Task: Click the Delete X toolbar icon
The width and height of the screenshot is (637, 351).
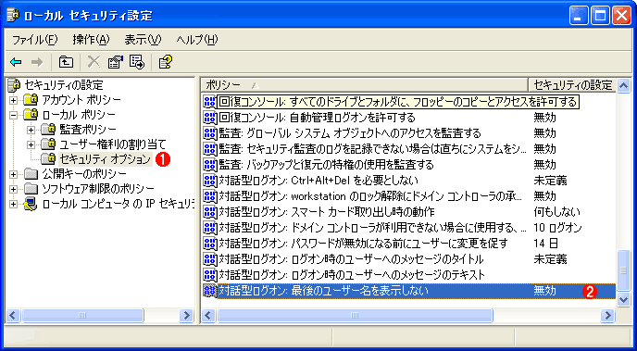Action: tap(94, 62)
